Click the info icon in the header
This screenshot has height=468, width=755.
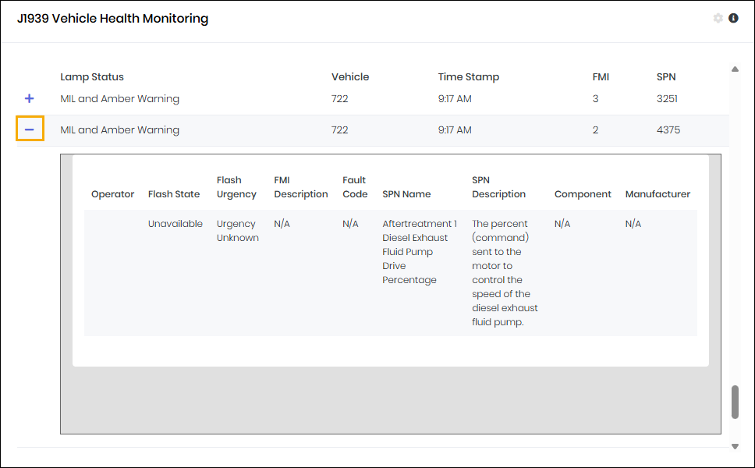(733, 19)
